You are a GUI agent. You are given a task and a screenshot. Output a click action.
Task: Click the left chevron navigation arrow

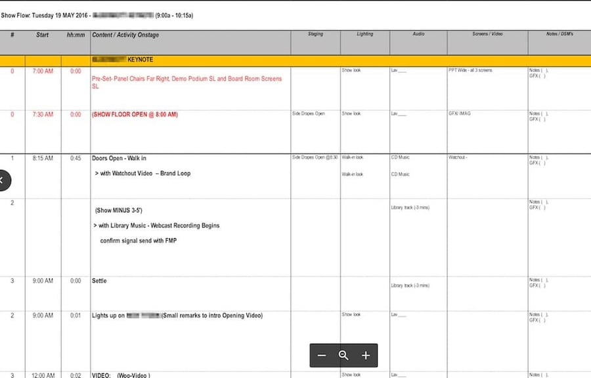pos(3,180)
